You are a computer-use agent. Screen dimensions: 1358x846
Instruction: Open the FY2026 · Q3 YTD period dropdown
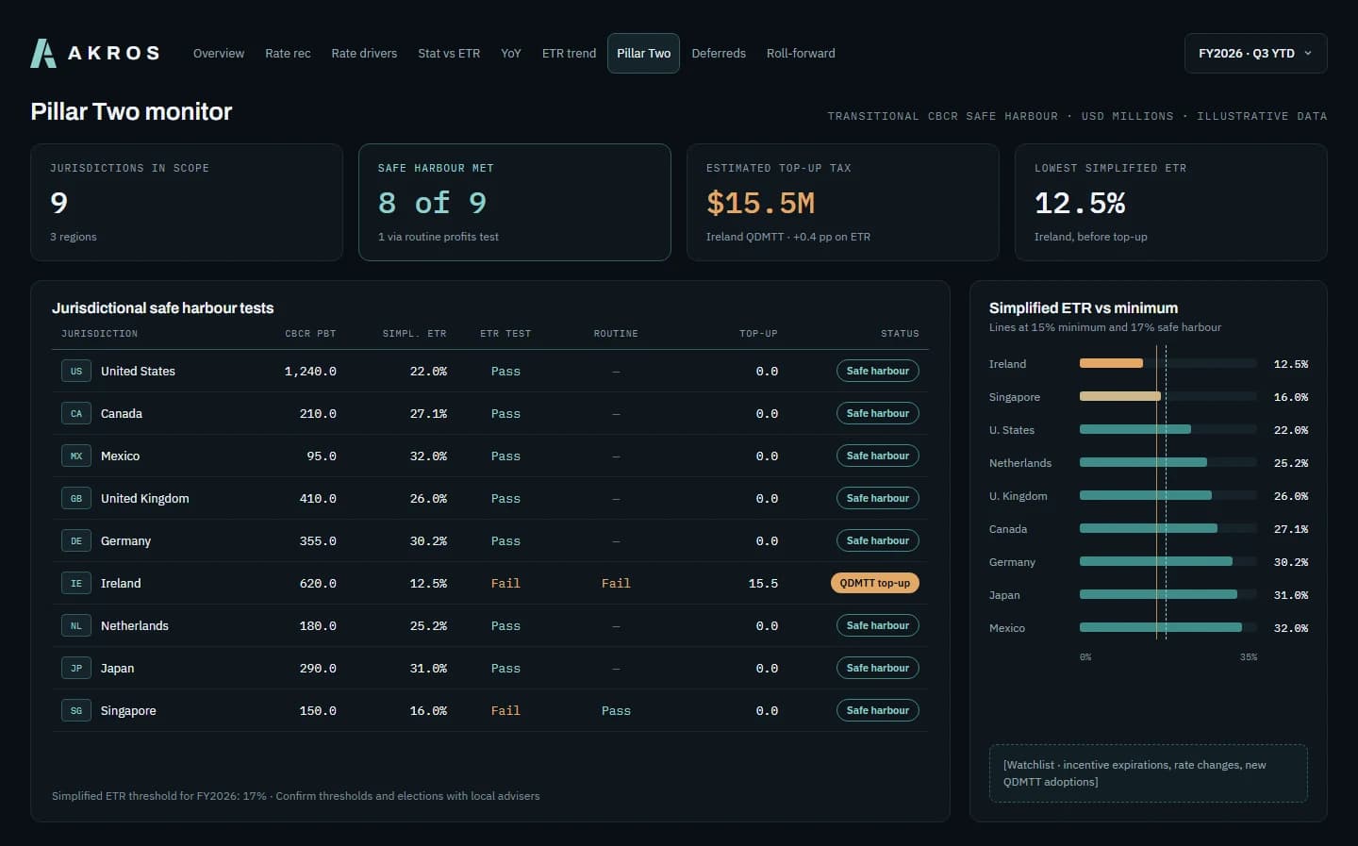click(1255, 53)
